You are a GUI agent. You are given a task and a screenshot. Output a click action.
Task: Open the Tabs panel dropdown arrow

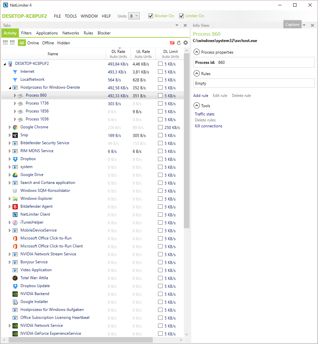point(177,25)
